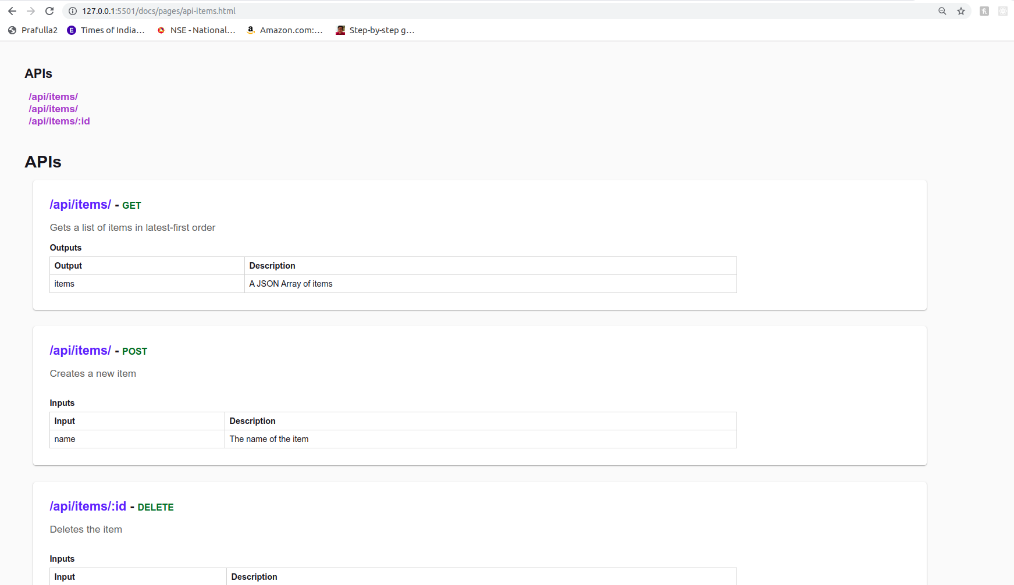The width and height of the screenshot is (1014, 585).
Task: Click the Inputs label in the DELETE card
Action: click(x=62, y=559)
